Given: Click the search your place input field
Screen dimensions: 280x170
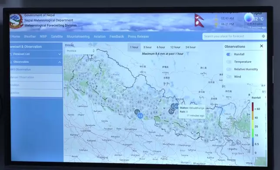Looking at the screenshot, I should coord(232,36).
